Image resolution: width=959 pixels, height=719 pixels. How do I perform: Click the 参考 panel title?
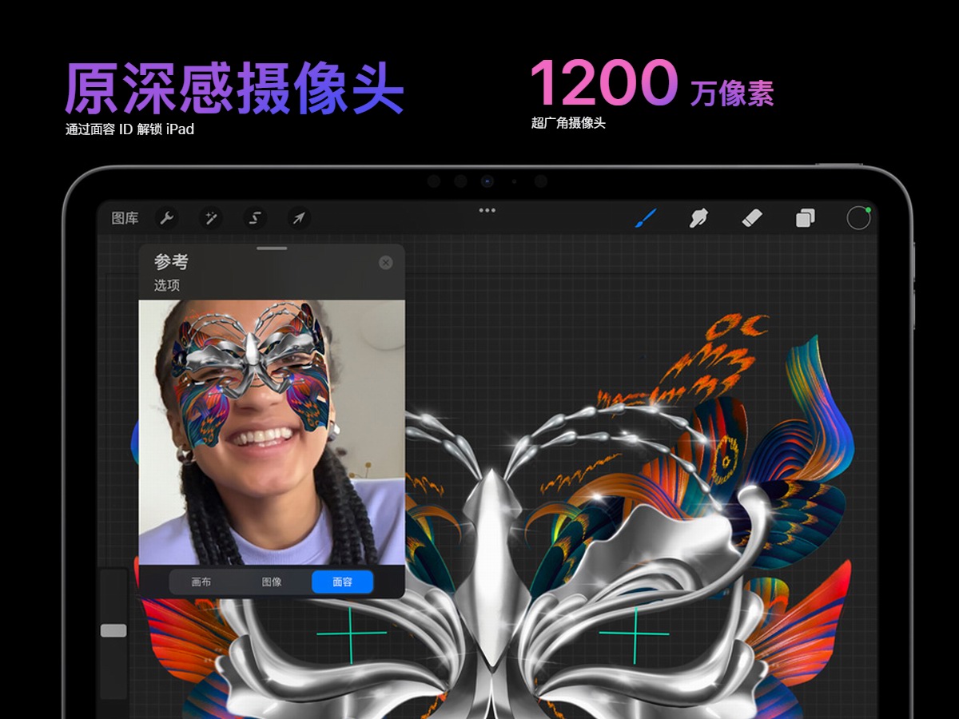(171, 262)
